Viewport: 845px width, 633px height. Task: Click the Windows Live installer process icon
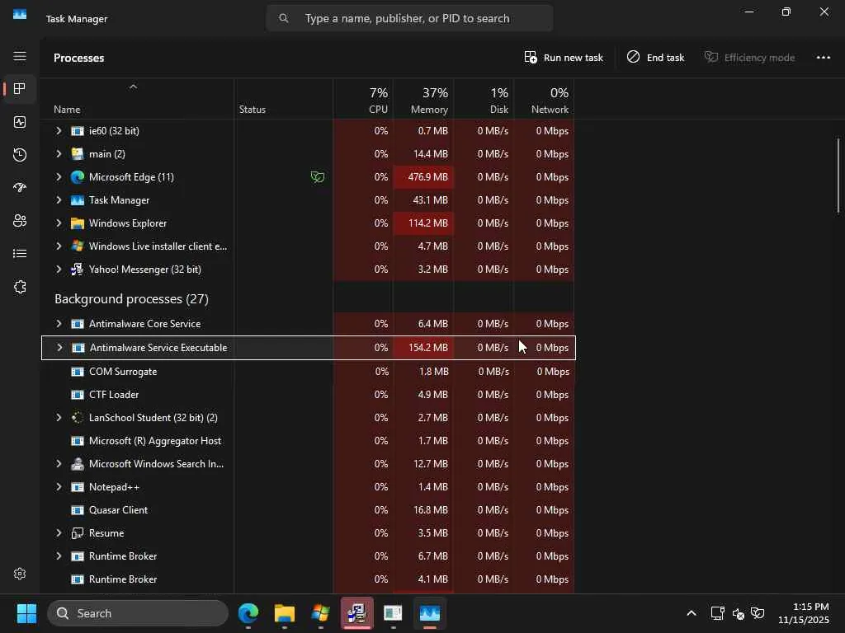click(x=78, y=246)
